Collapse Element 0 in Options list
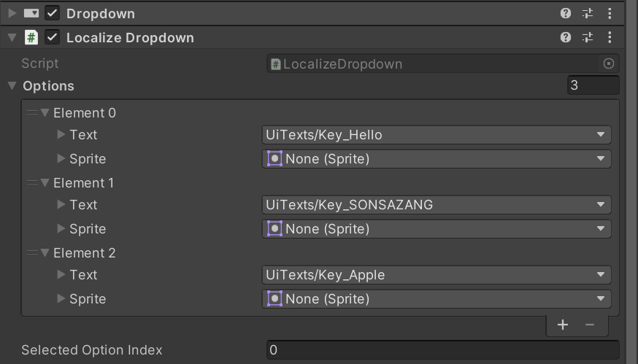 45,112
